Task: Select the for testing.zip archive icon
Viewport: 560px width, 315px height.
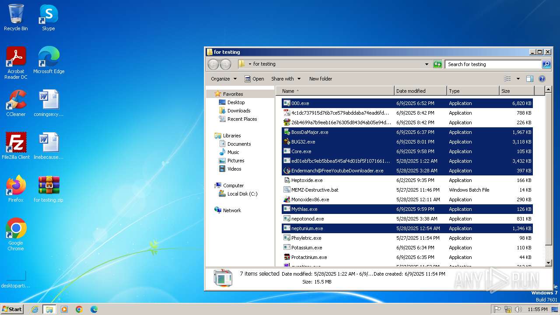Action: [49, 189]
